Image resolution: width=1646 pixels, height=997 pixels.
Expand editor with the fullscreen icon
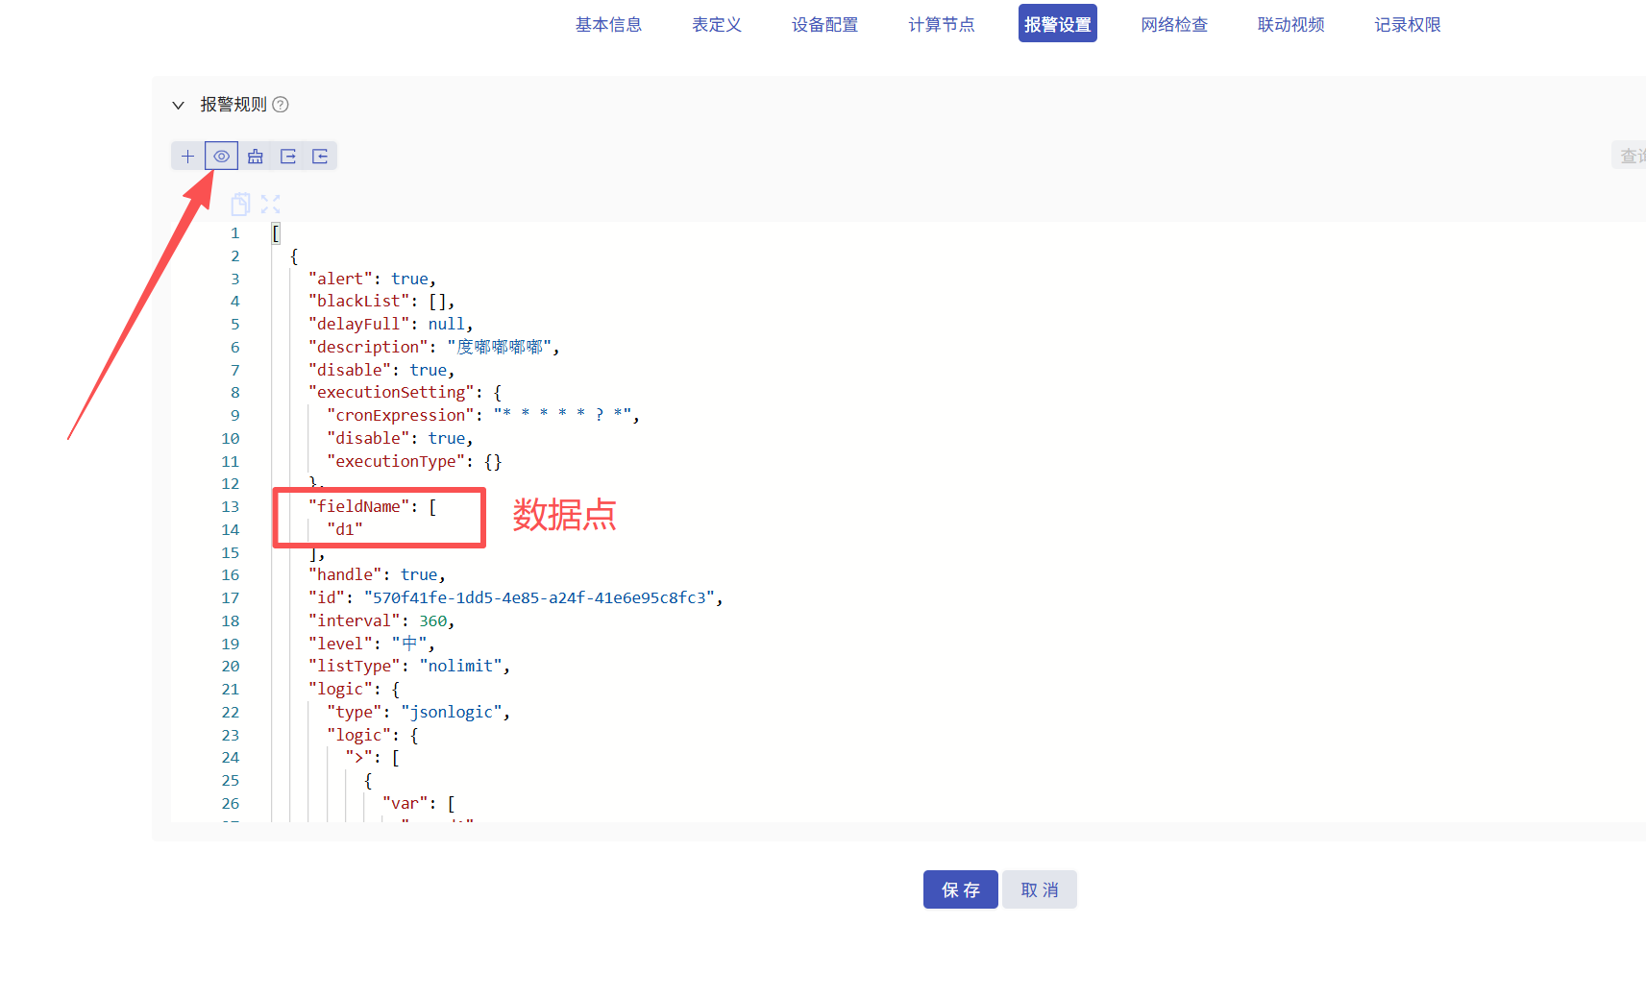tap(270, 204)
